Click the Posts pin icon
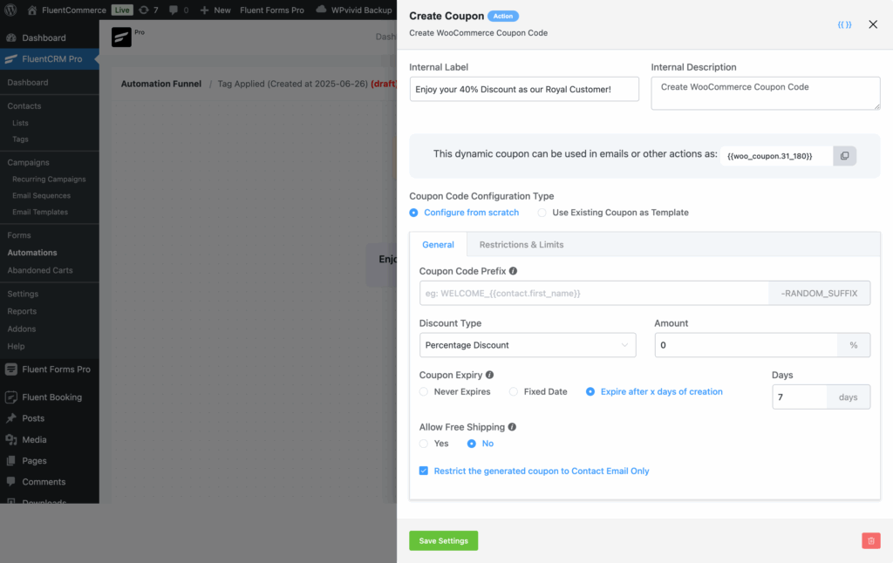 pos(10,417)
